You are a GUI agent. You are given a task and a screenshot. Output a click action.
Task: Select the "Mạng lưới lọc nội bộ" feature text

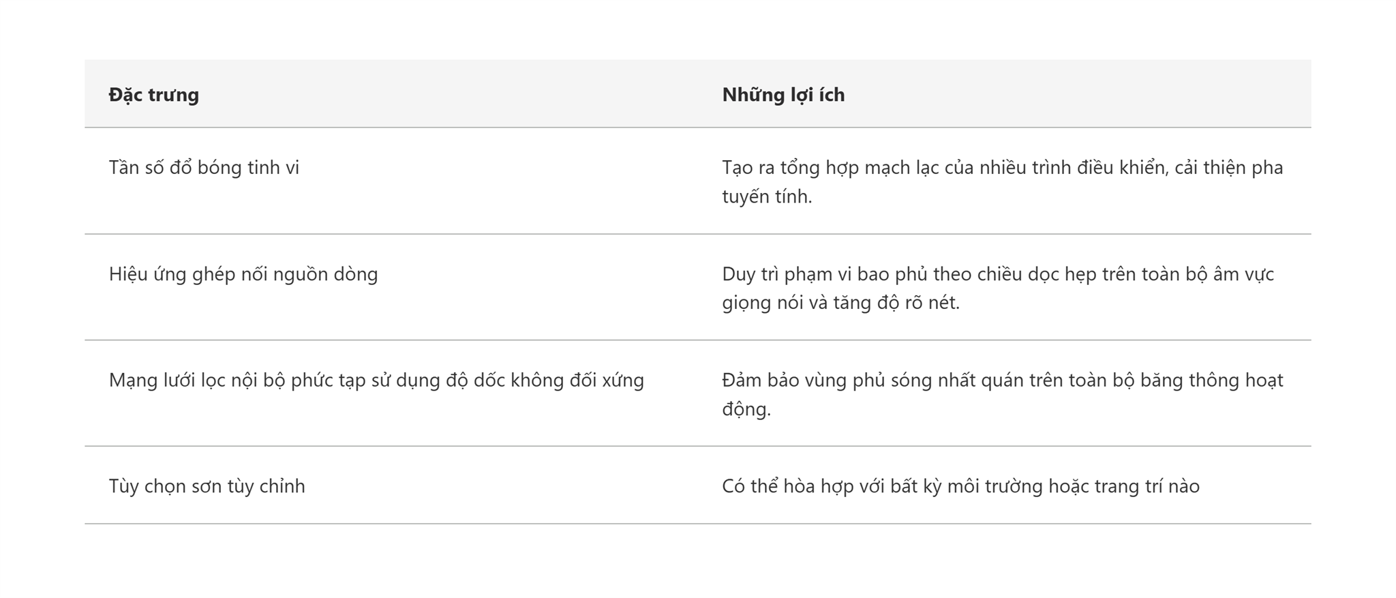point(198,380)
